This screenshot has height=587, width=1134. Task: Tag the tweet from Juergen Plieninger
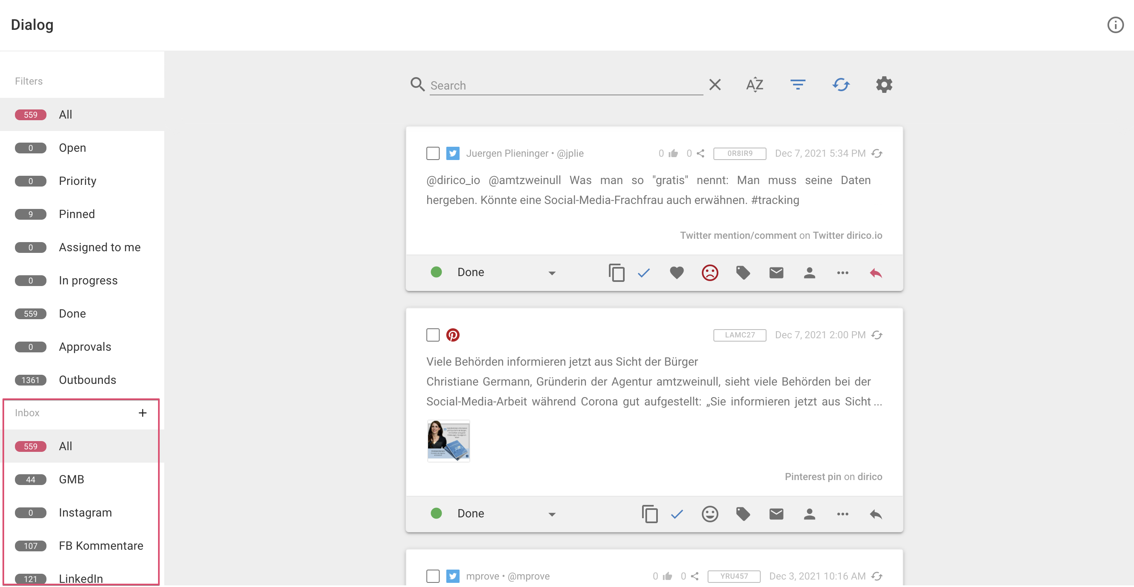coord(742,273)
